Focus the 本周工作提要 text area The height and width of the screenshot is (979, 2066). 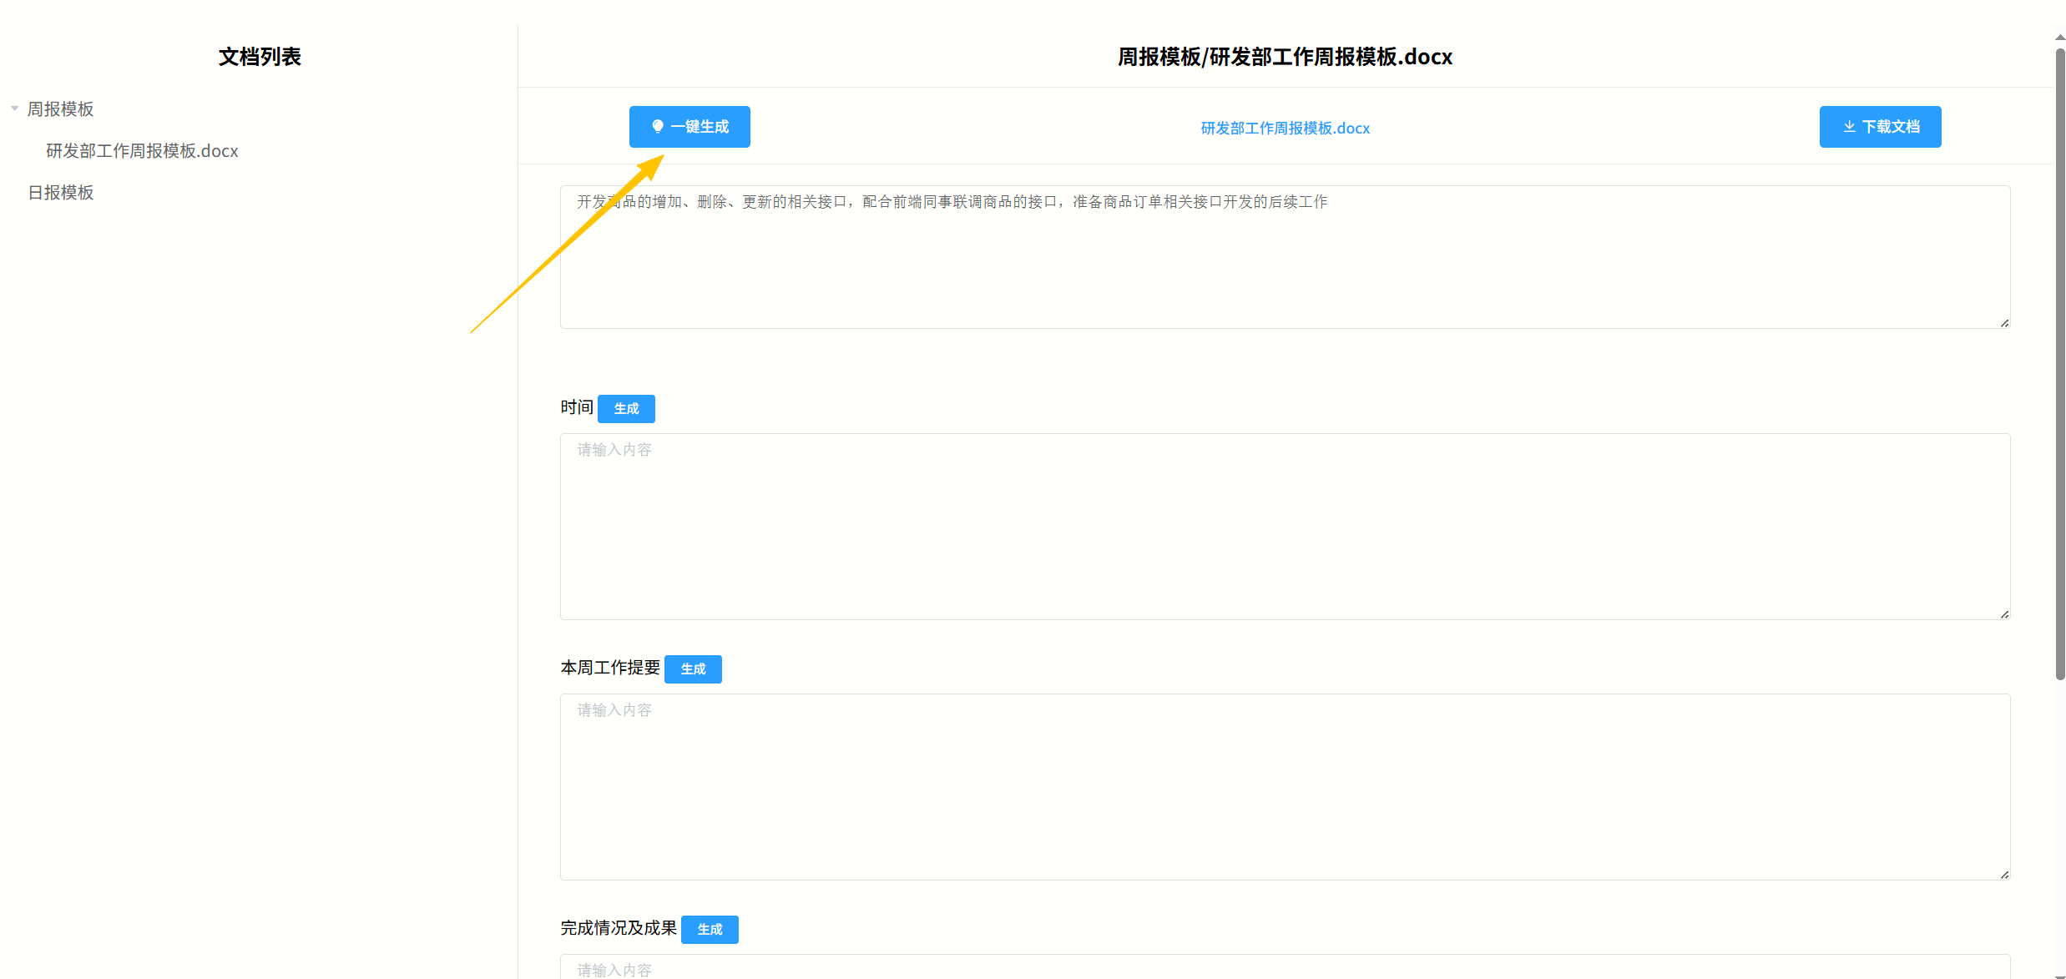tap(1285, 786)
